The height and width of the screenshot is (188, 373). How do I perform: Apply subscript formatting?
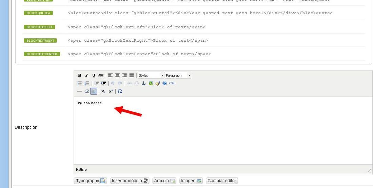click(103, 91)
